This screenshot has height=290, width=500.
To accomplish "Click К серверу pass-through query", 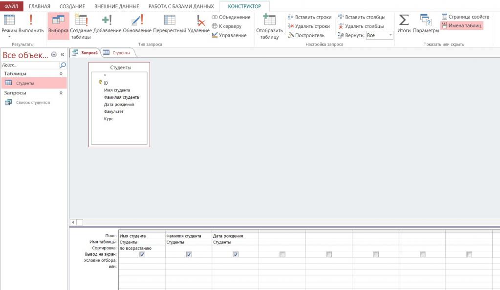I will click(227, 26).
